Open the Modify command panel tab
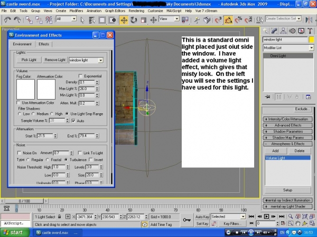 click(274, 31)
